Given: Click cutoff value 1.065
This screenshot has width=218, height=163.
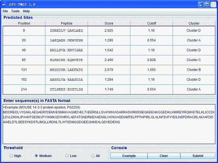Looking at the screenshot, I should point(151,70).
